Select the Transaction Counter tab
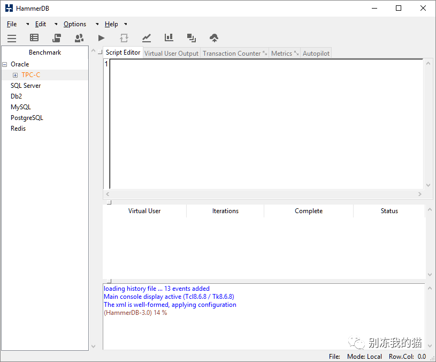Screen dimensions: 436x362 [x=232, y=53]
